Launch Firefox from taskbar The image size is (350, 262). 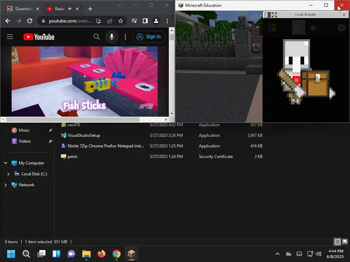click(x=102, y=254)
